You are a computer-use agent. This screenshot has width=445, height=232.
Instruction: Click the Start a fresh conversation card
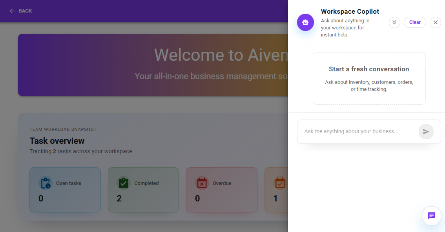[369, 78]
